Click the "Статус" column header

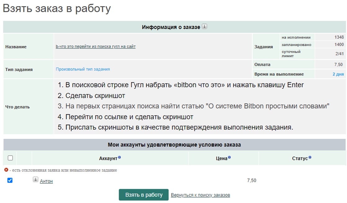coord(300,158)
